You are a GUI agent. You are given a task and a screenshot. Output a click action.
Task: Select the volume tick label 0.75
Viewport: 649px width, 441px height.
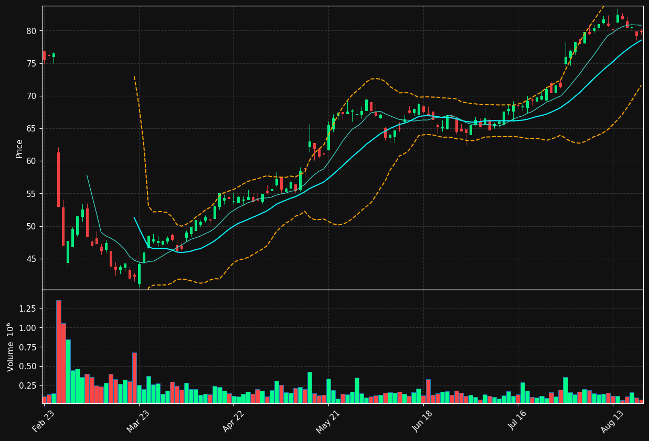pyautogui.click(x=27, y=347)
